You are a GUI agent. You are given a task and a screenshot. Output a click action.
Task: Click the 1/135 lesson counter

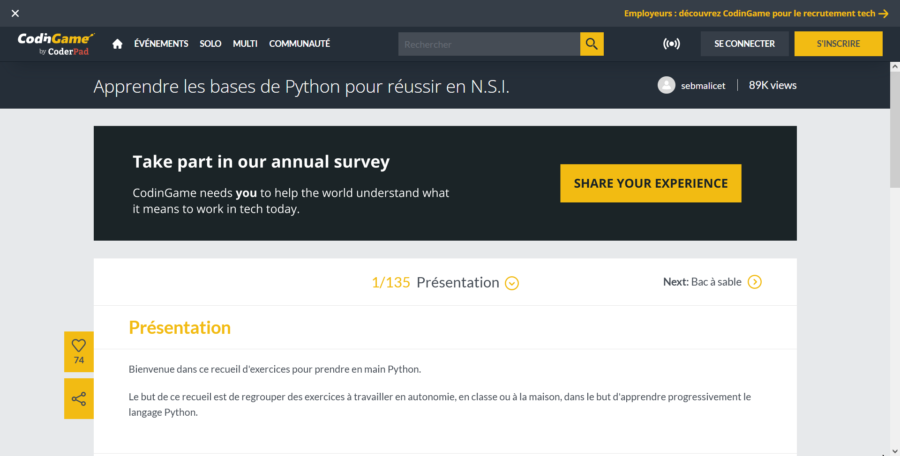pos(390,282)
